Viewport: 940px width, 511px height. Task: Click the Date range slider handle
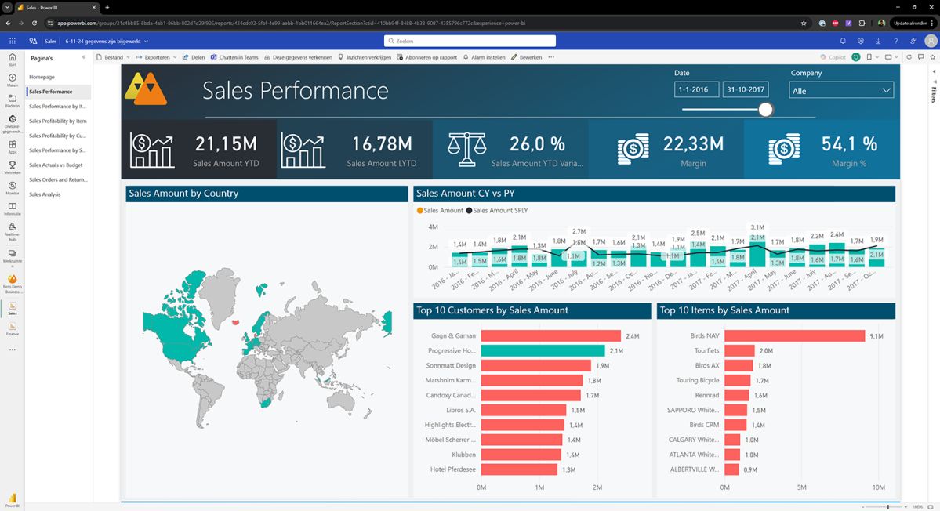tap(765, 110)
